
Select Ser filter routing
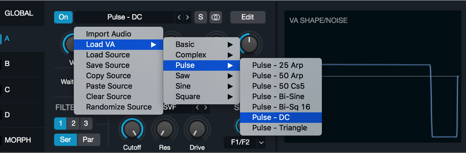click(x=65, y=140)
